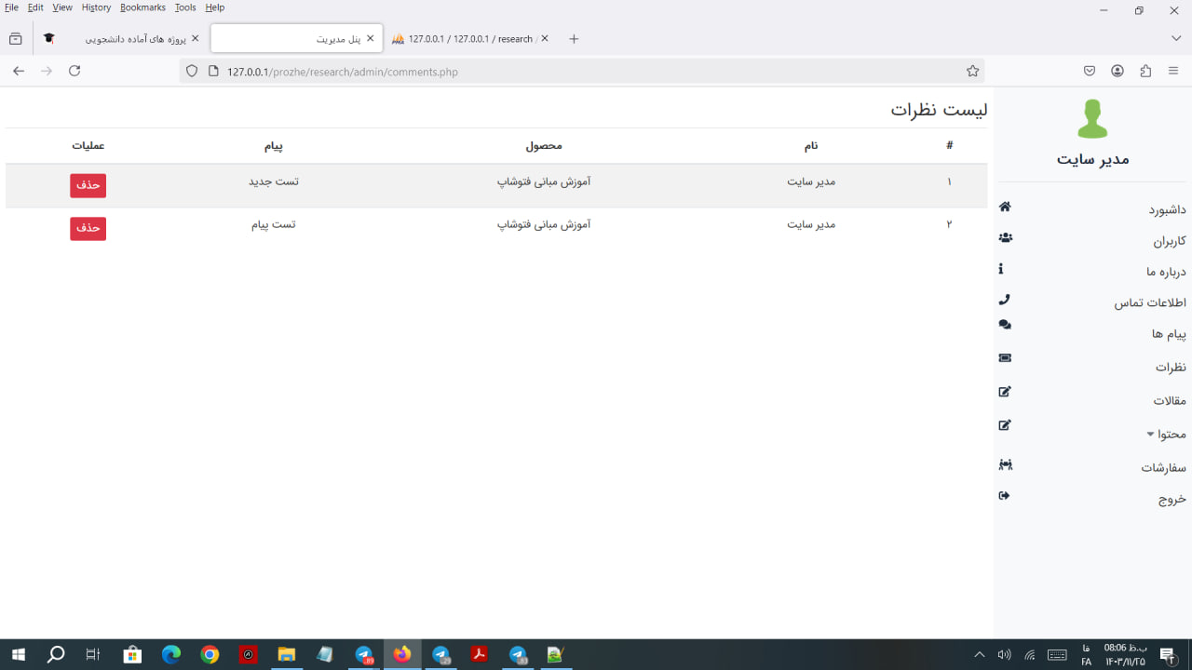Click the home icon beside داشبورد
The width and height of the screenshot is (1192, 670).
1005,207
